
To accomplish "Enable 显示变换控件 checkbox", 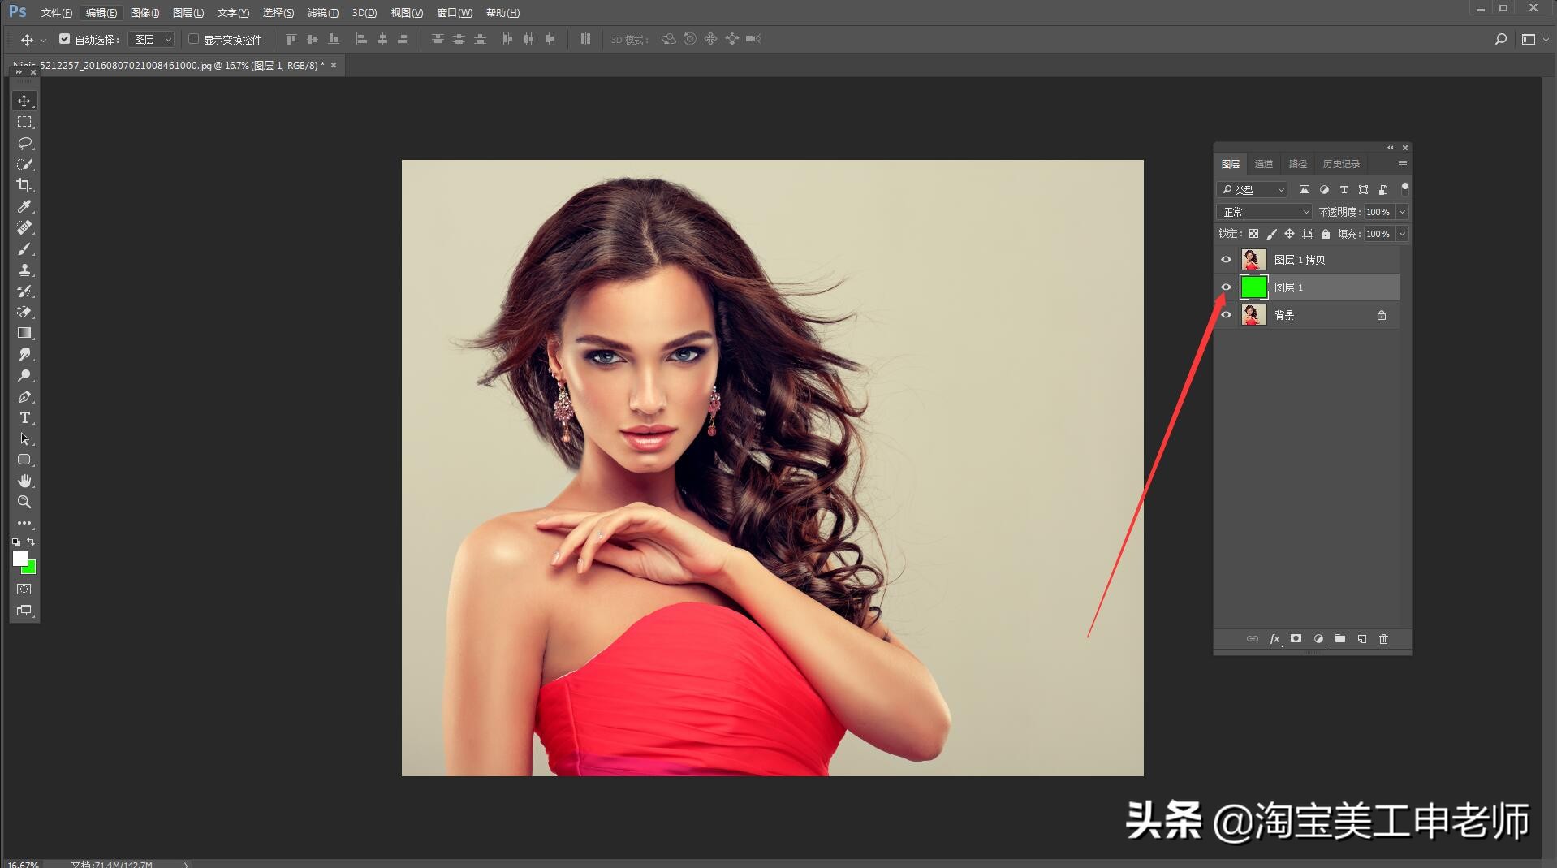I will pos(194,39).
